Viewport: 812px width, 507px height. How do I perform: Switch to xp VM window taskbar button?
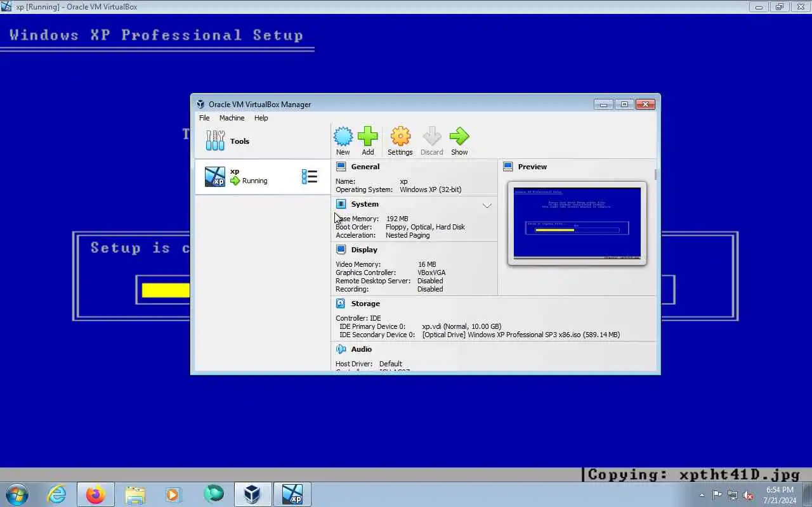click(292, 494)
